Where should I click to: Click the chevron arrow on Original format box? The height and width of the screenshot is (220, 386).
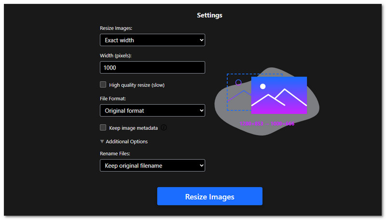[201, 111]
